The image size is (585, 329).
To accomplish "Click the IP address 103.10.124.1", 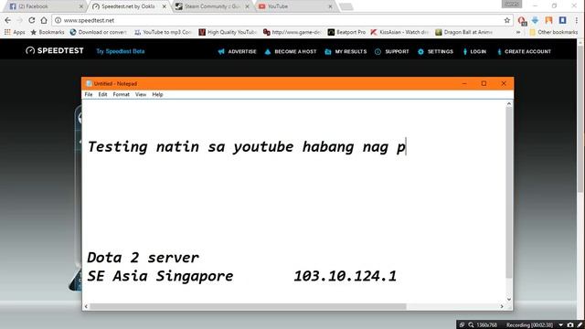I will (346, 276).
